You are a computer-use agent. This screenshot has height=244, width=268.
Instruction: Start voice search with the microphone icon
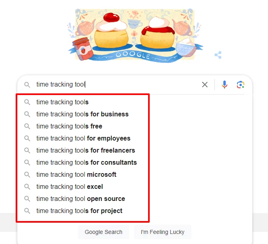pyautogui.click(x=225, y=85)
